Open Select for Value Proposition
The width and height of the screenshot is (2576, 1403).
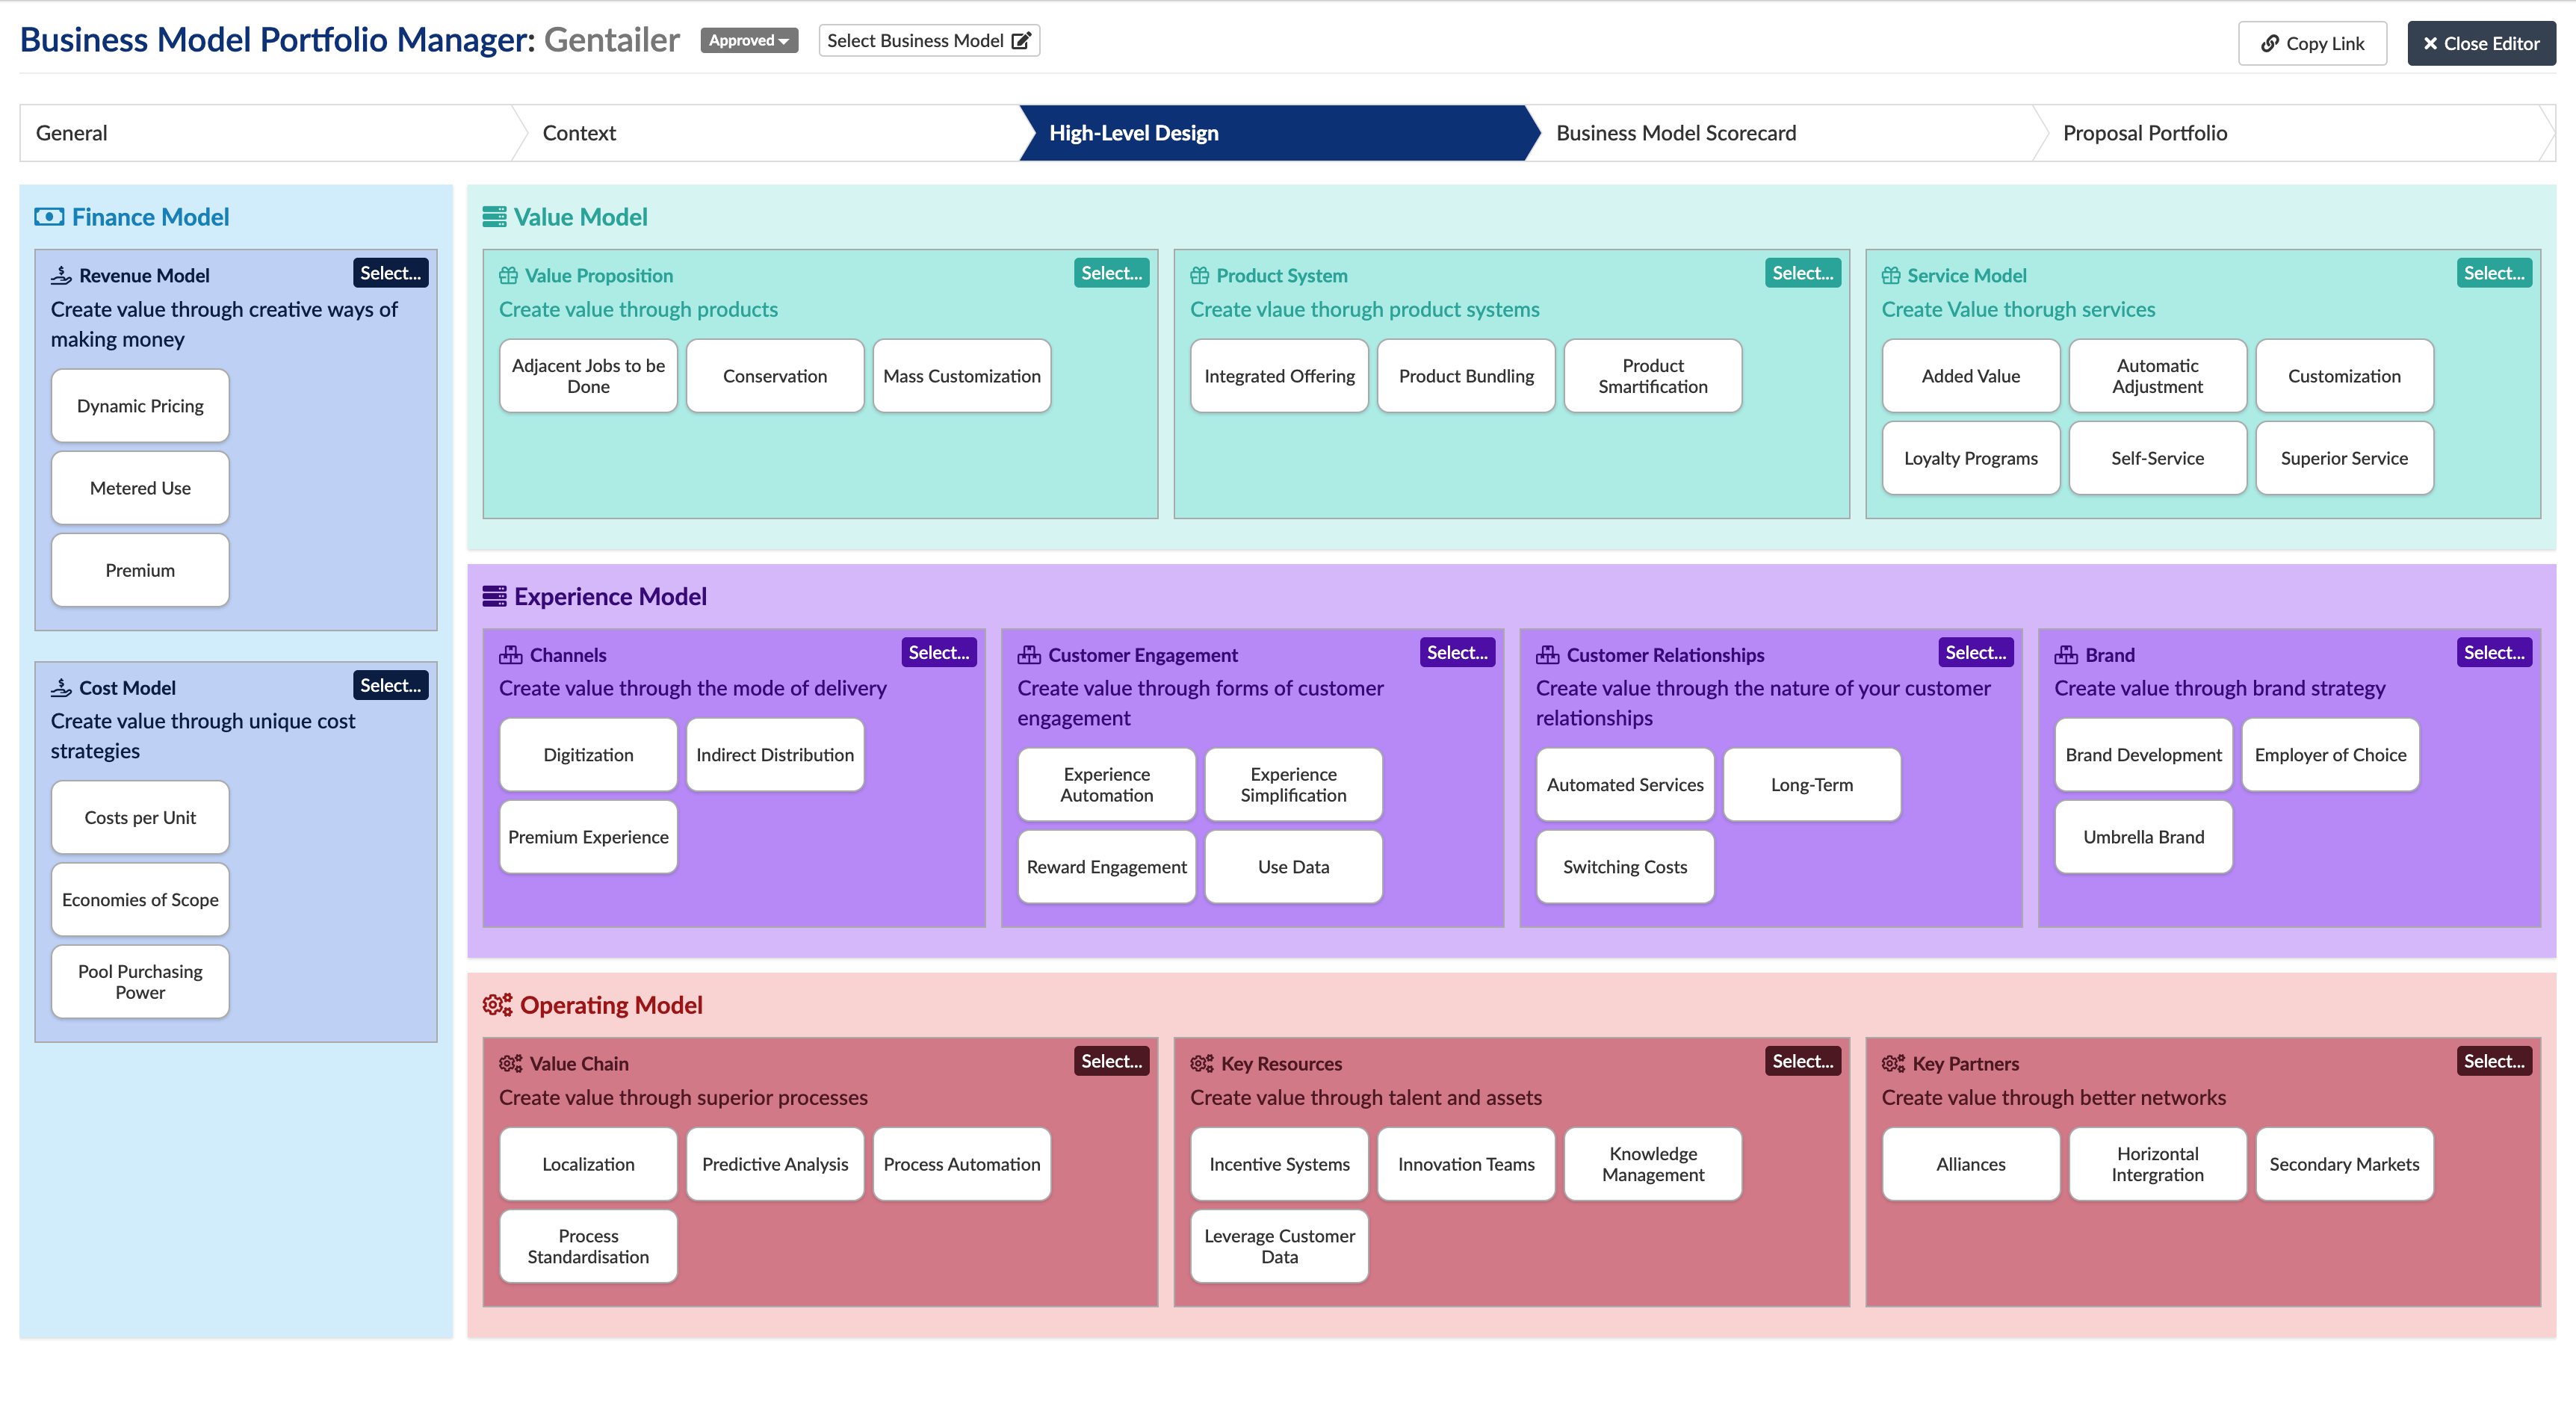pyautogui.click(x=1111, y=273)
